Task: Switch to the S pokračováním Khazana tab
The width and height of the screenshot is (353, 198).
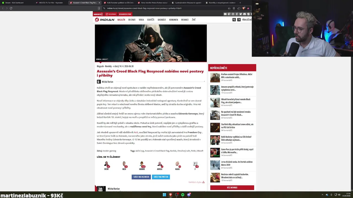Action: click(186, 3)
